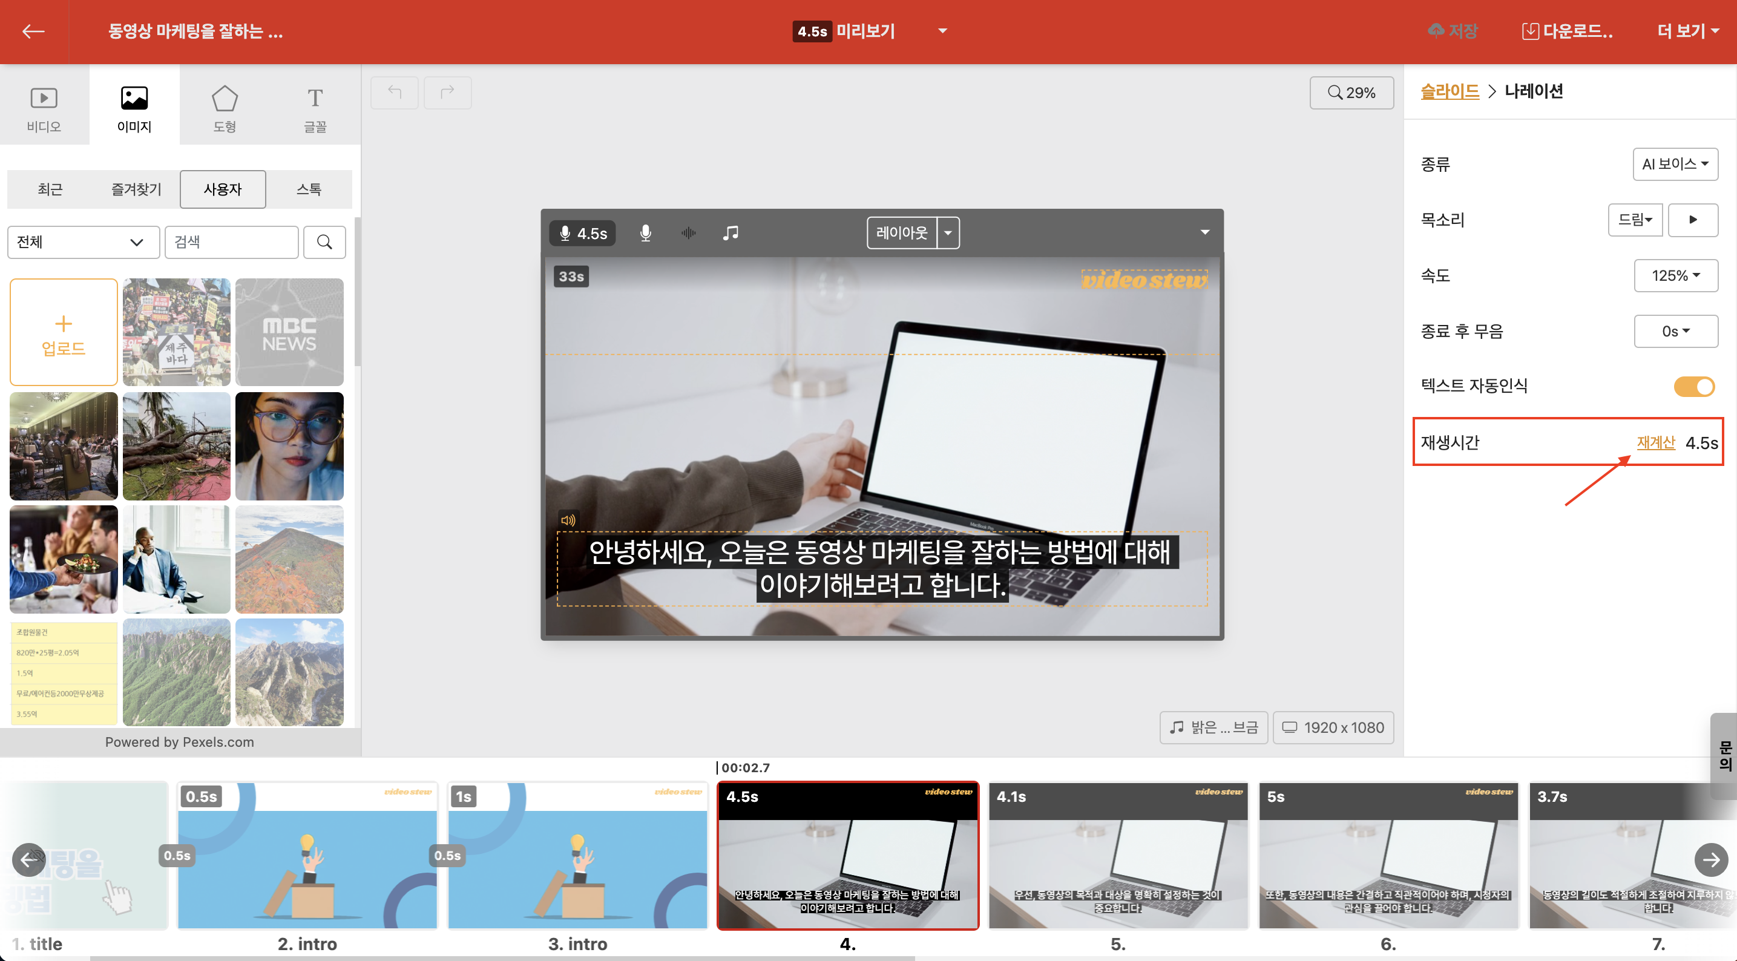Click the 4.5s narration duration badge
Viewport: 1737px width, 961px height.
583,234
